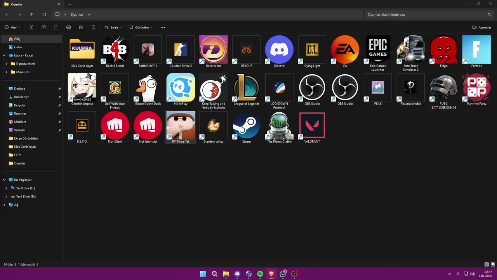This screenshot has height=280, width=497.
Task: Collapse the kübra - Kişisel node
Action: (4, 55)
